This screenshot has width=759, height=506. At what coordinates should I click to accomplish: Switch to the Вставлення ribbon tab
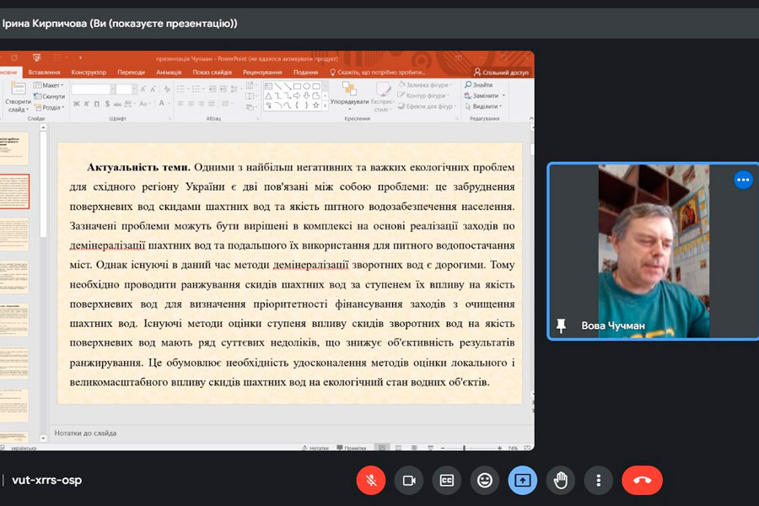(x=44, y=73)
